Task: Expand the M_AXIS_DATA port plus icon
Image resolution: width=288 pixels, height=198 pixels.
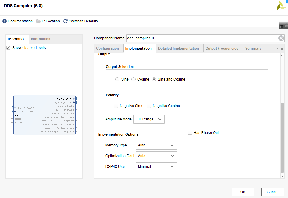Action: pos(74,99)
